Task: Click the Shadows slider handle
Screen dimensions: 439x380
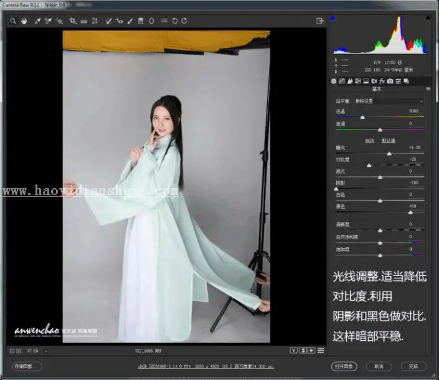Action: (336, 189)
